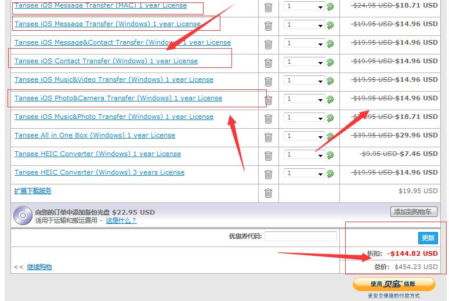Open quantity dropdown for HEIC Converter 3 years

tap(305, 173)
